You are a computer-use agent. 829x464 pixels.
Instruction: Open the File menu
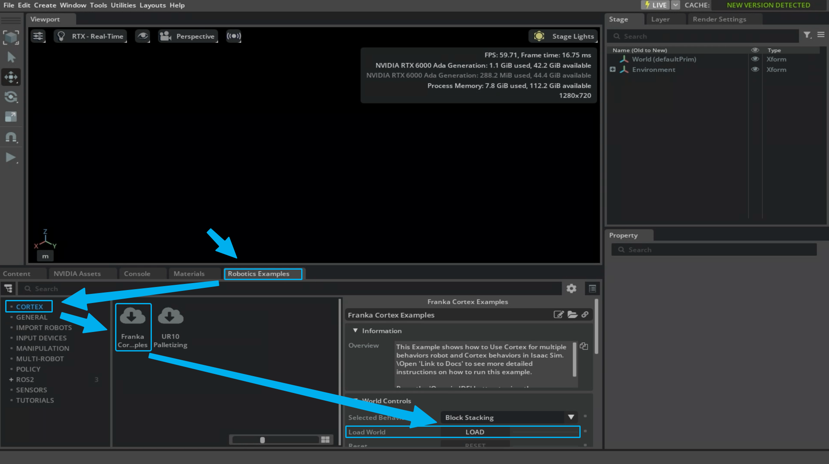point(9,5)
